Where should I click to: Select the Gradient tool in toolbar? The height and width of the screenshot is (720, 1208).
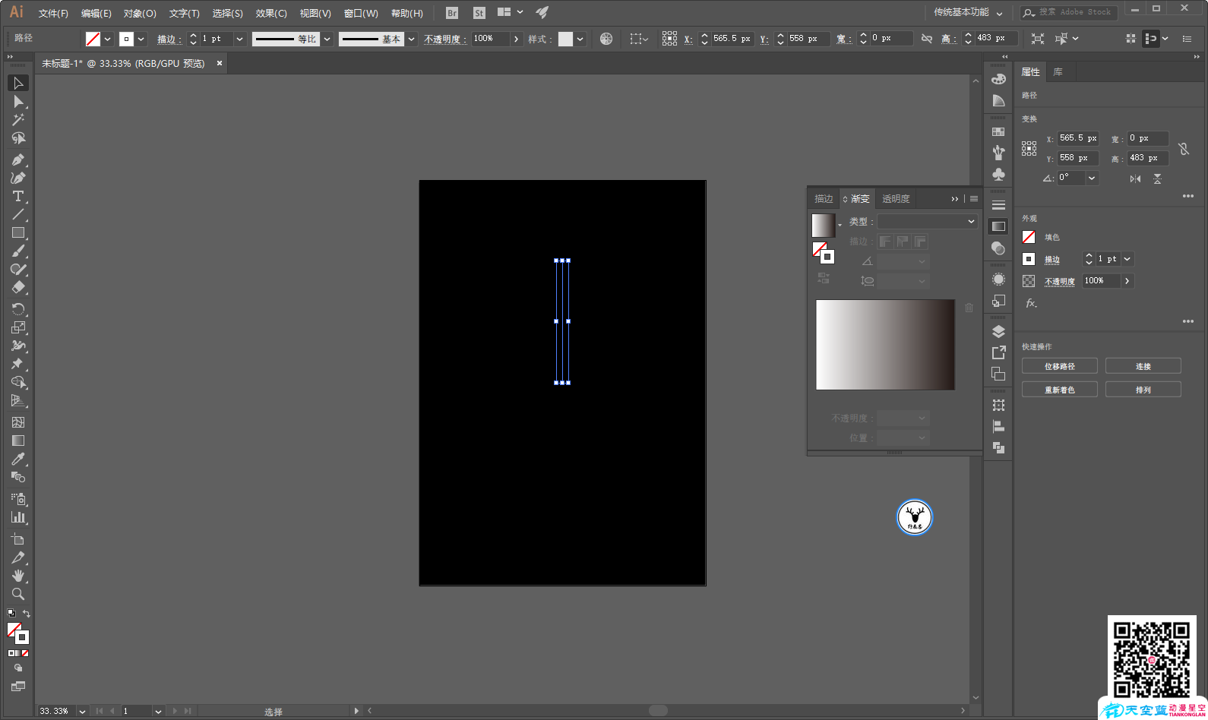click(x=18, y=441)
